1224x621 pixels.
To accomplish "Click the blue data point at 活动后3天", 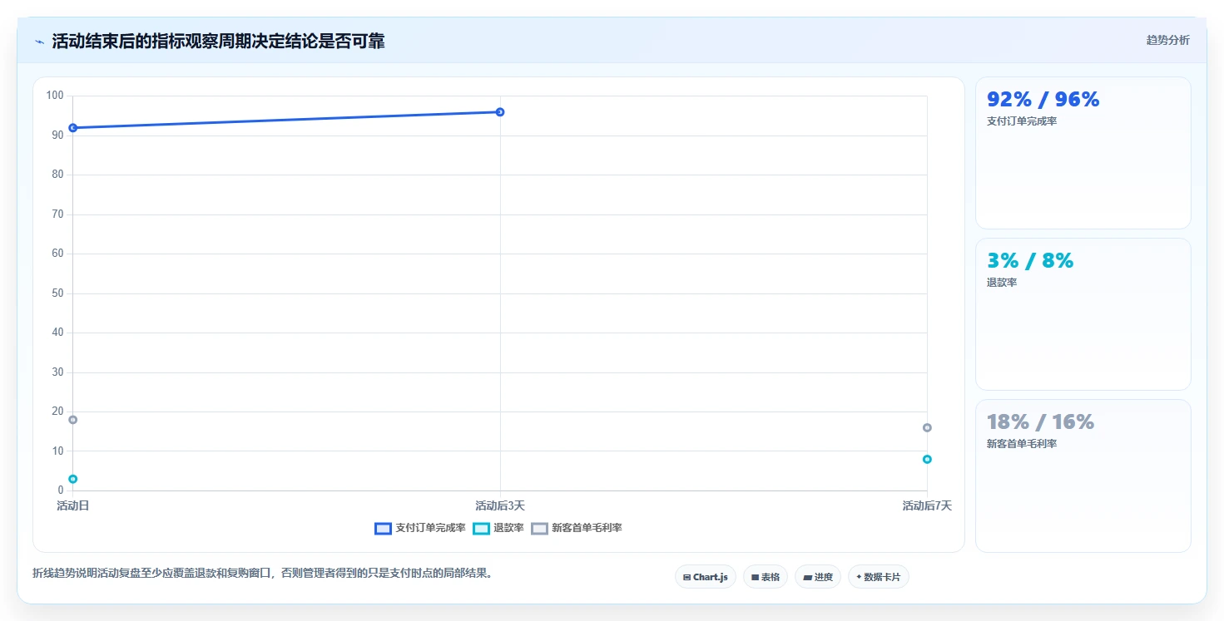I will [500, 112].
